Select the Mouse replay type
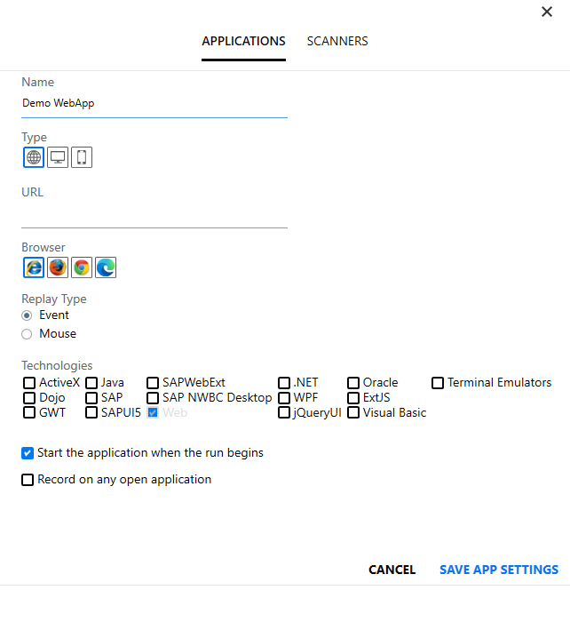The image size is (570, 622). tap(28, 334)
